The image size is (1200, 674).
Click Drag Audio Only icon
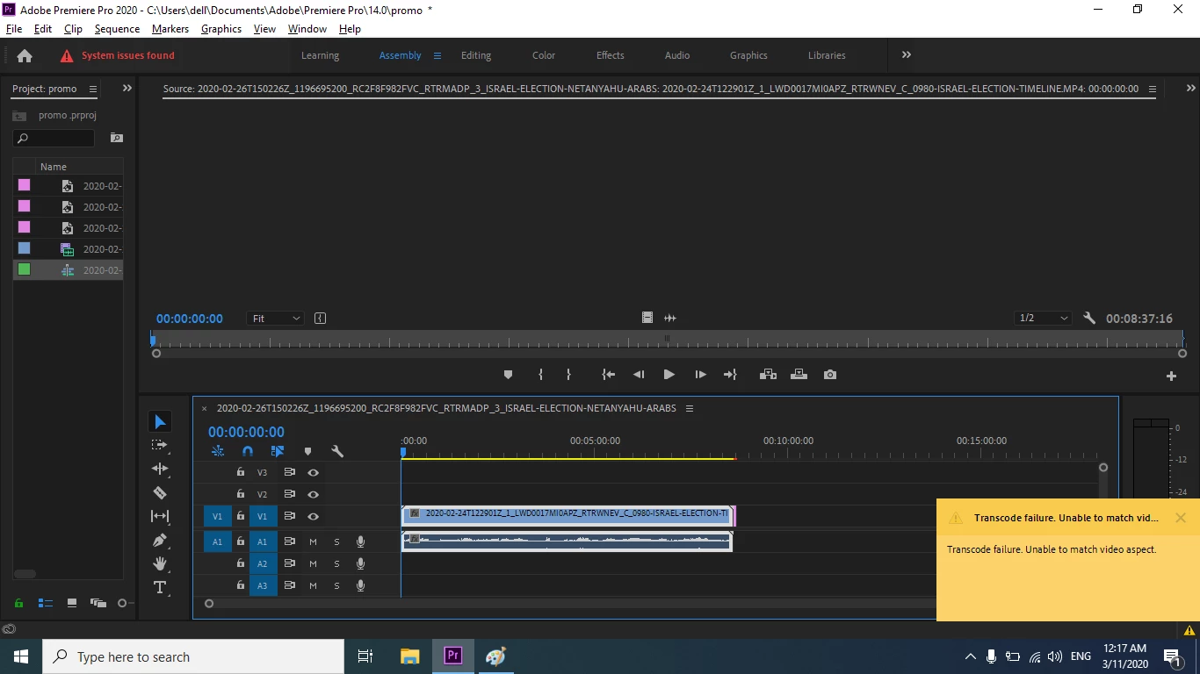tap(670, 318)
